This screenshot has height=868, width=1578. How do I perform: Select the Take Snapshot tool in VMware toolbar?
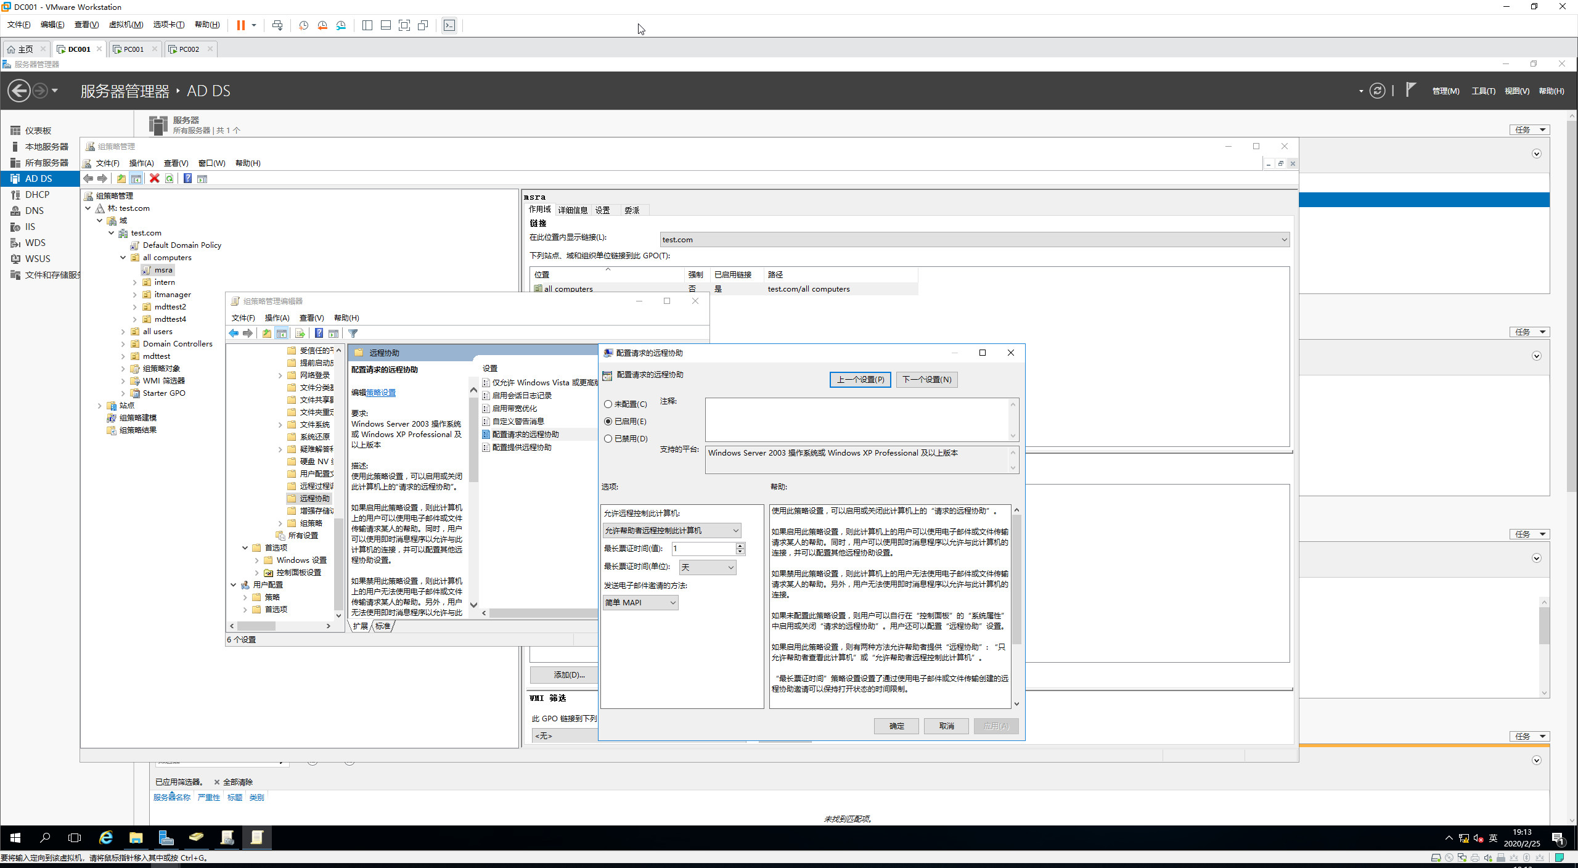(x=303, y=25)
